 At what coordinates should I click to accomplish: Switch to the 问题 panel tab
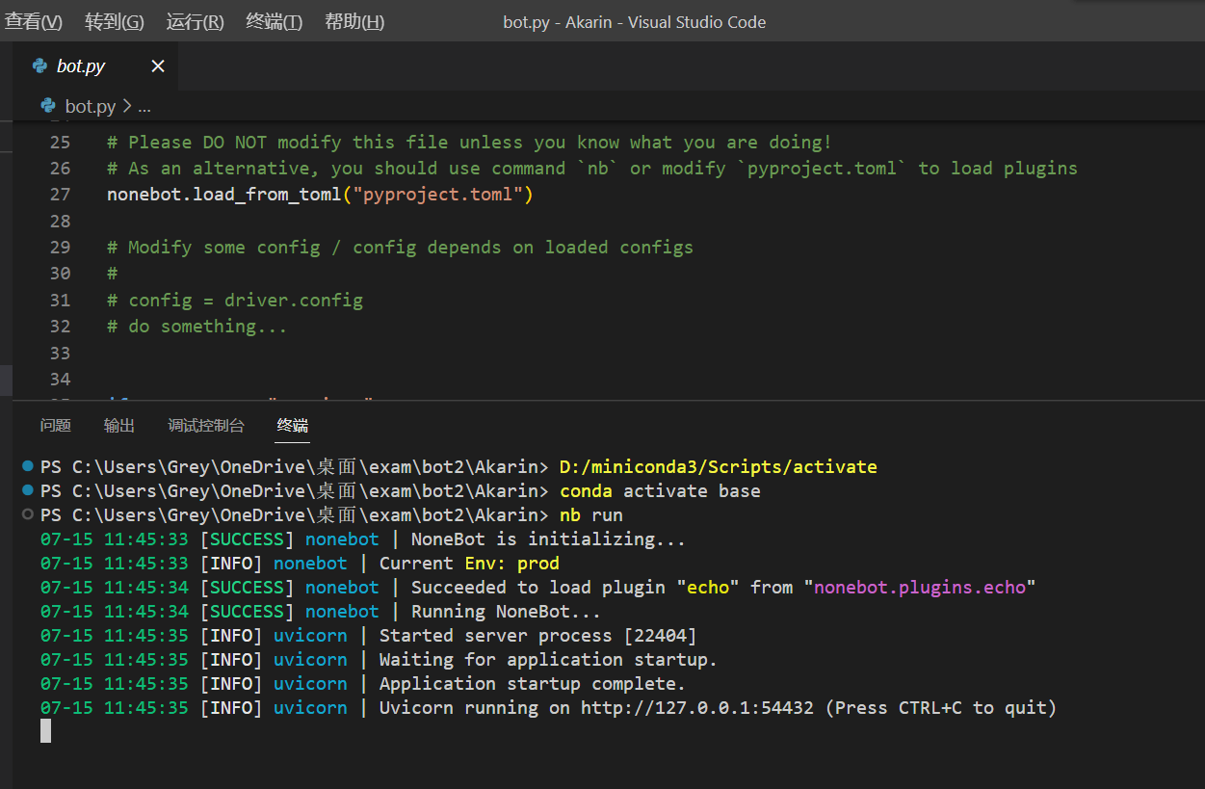56,426
